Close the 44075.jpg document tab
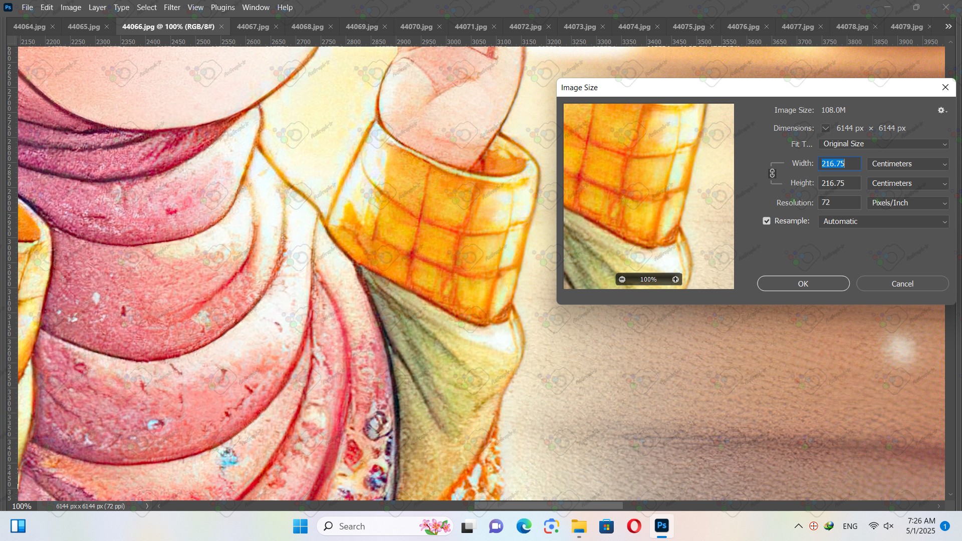 click(x=712, y=27)
